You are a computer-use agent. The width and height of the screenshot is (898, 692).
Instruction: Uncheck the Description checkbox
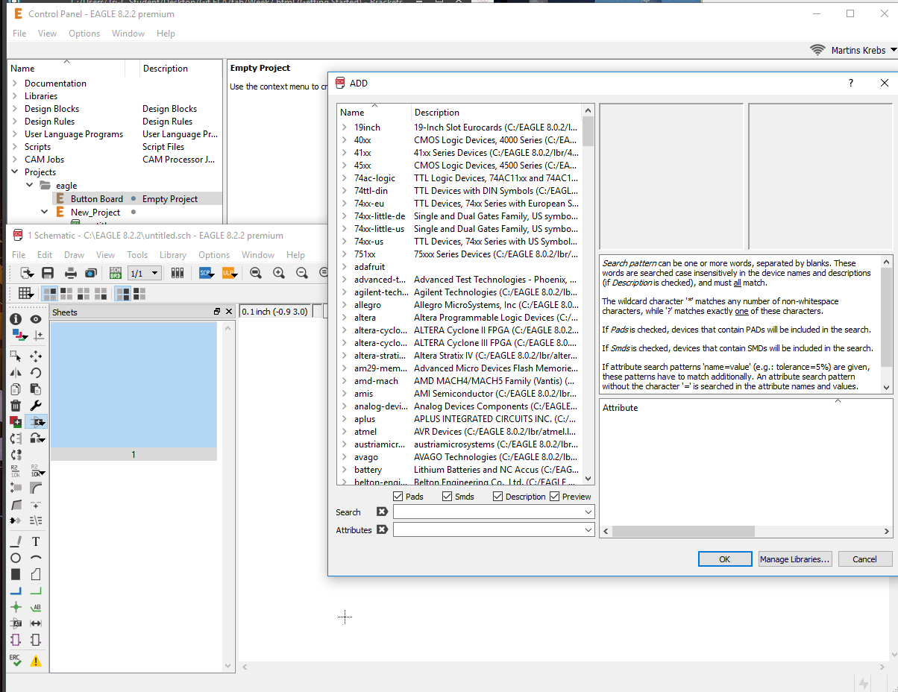[x=497, y=497]
